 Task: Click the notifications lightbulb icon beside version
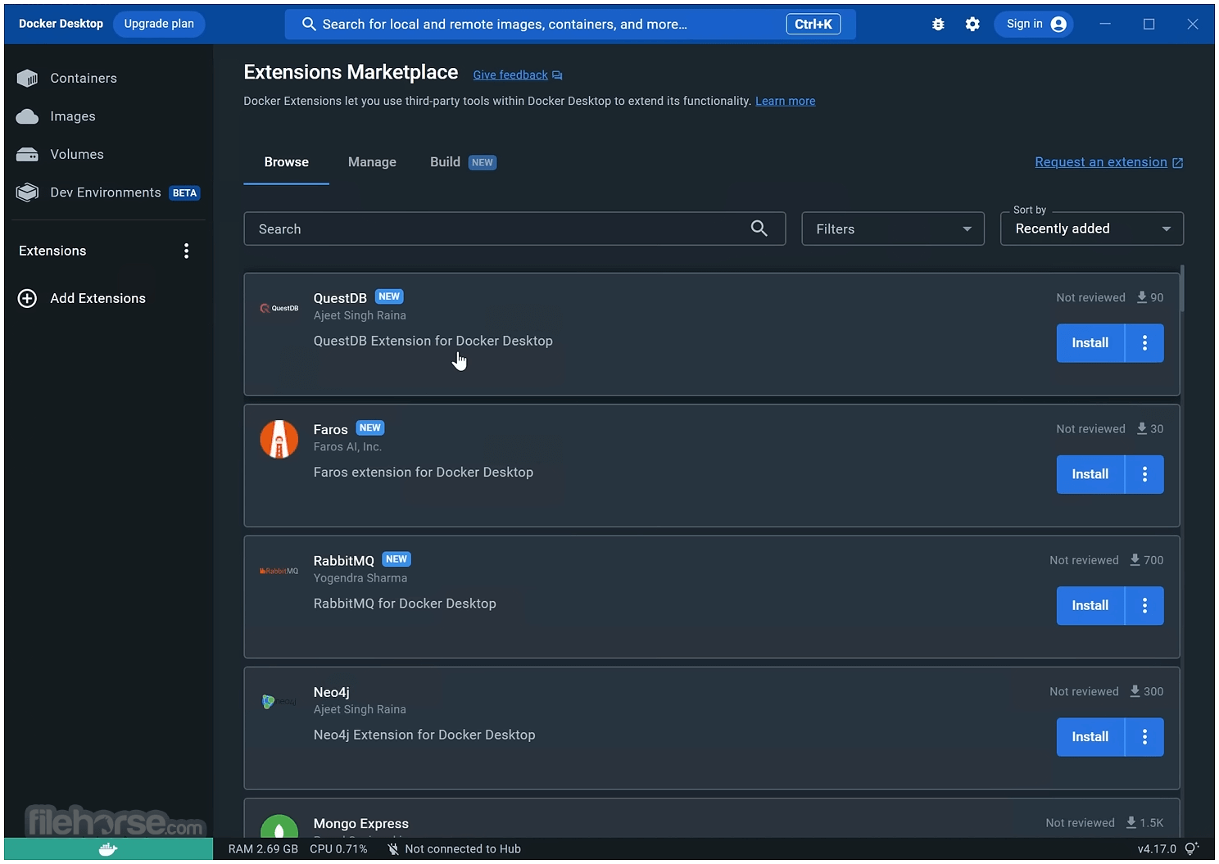coord(1192,848)
